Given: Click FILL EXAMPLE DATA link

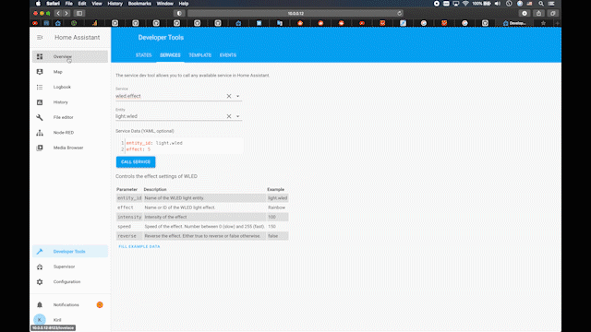Looking at the screenshot, I should (139, 246).
